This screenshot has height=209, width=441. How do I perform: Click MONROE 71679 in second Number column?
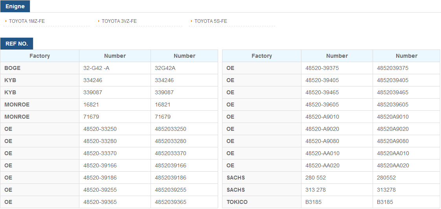point(184,117)
